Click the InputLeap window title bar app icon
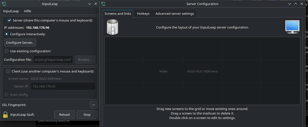Screen dimensions: 308x127 (x=4, y=4)
